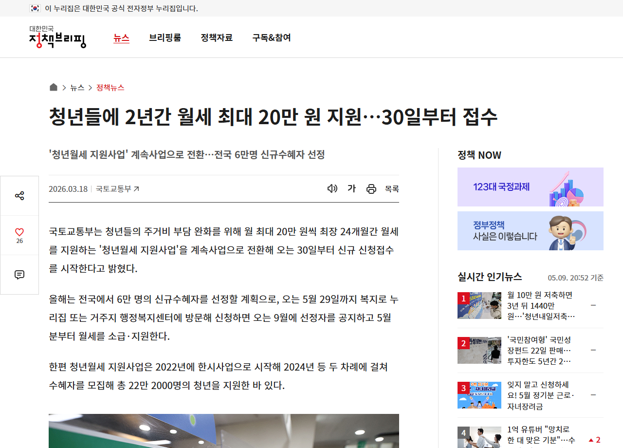Click the 정책 NOW heading
The image size is (623, 448).
479,155
